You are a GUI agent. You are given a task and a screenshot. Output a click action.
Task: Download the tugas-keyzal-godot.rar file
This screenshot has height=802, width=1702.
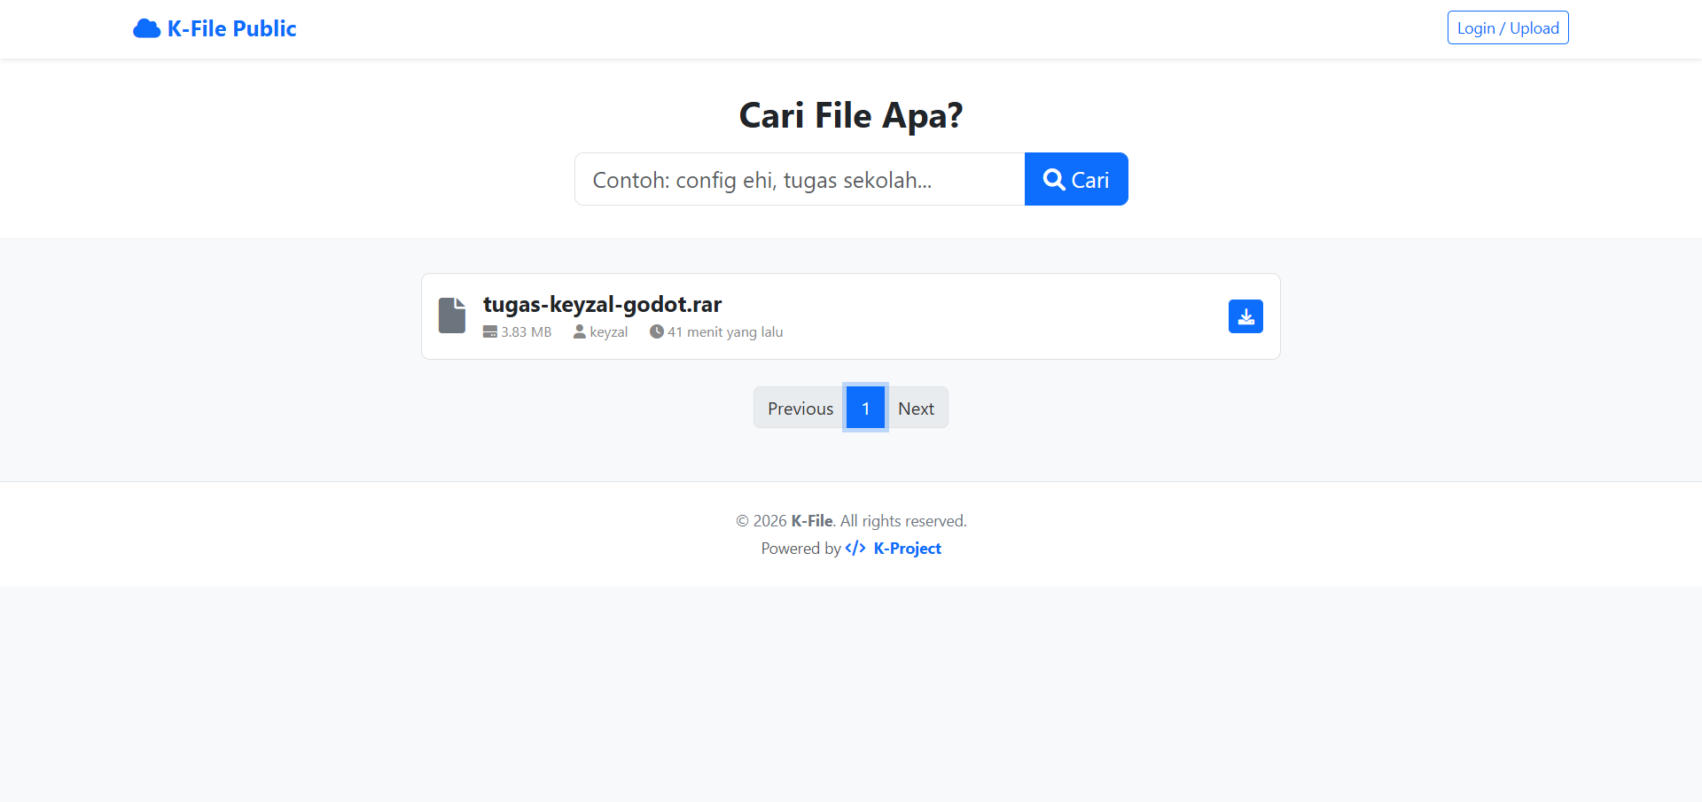[x=1245, y=316]
